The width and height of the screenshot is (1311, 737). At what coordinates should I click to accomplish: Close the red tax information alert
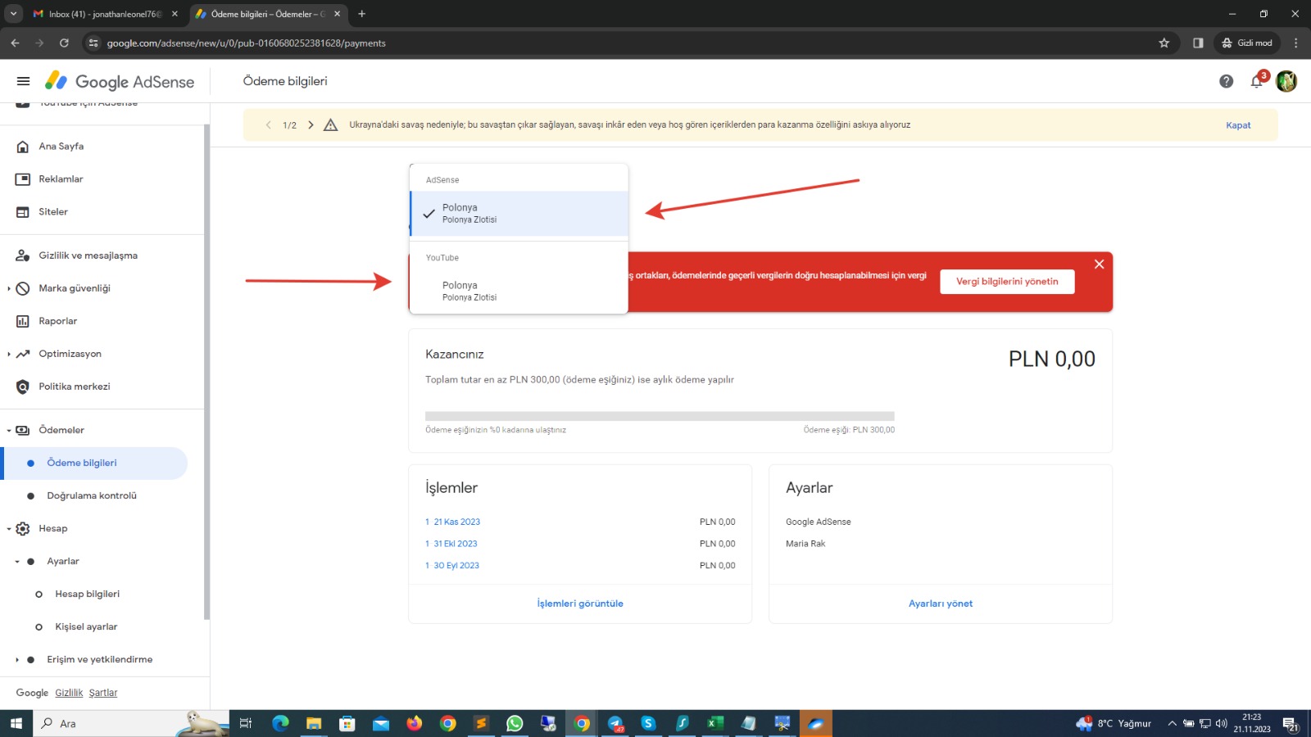point(1099,264)
